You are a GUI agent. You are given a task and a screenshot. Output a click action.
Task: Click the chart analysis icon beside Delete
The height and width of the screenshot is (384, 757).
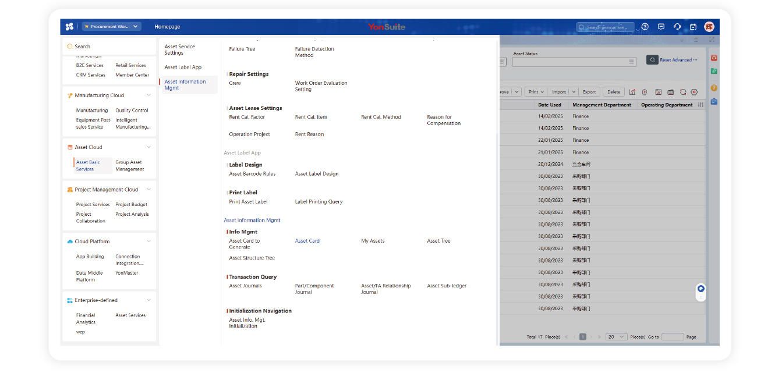[x=632, y=92]
